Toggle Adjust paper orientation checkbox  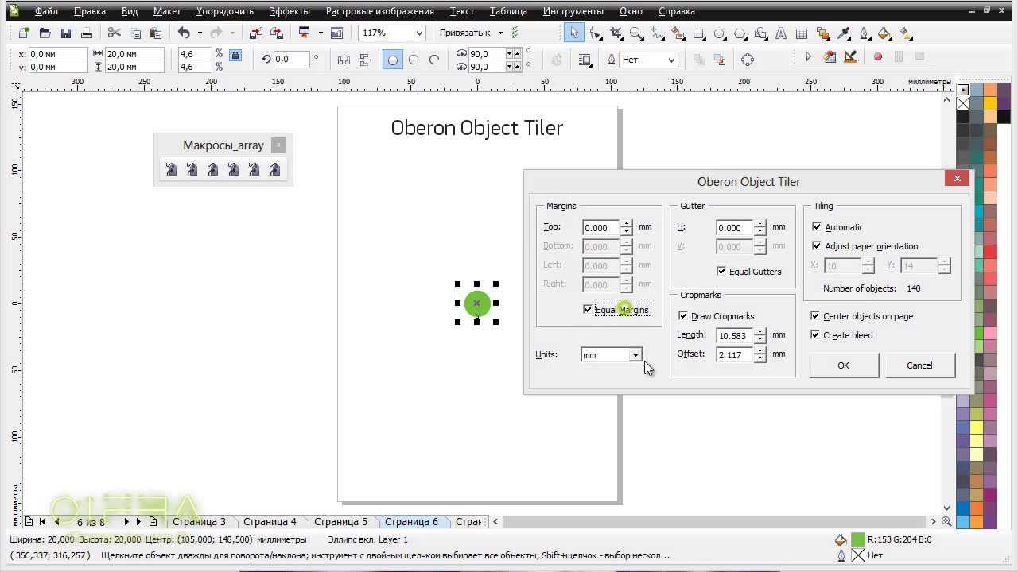(816, 246)
